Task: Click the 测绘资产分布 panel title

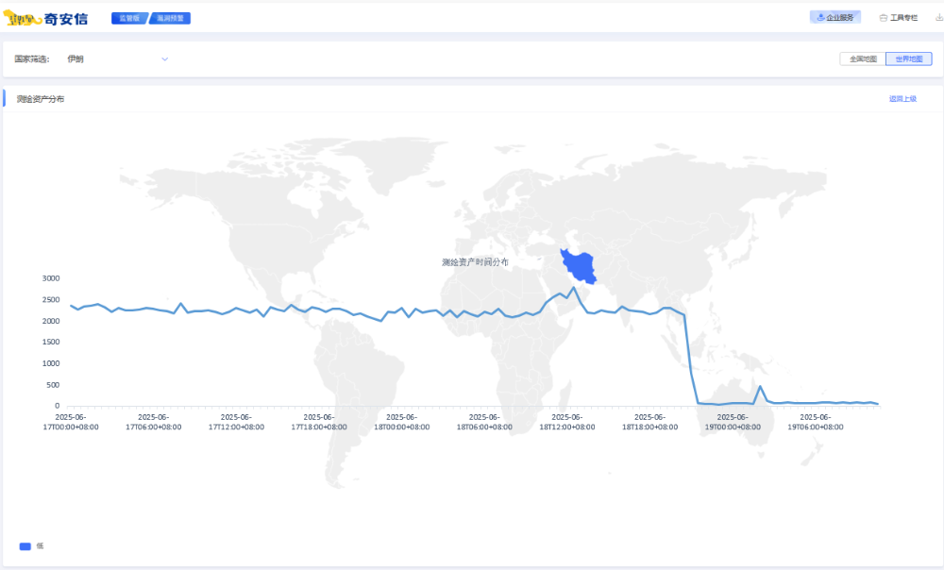Action: [x=41, y=98]
